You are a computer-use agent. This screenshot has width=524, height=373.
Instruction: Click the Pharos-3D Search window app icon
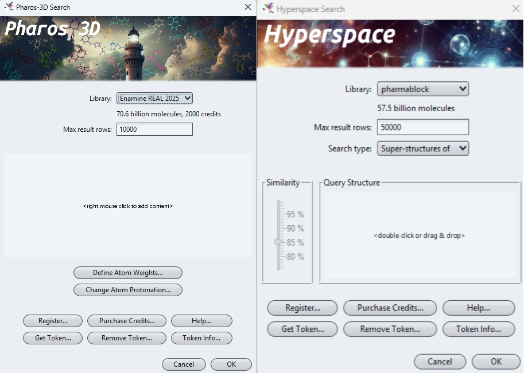[9, 7]
